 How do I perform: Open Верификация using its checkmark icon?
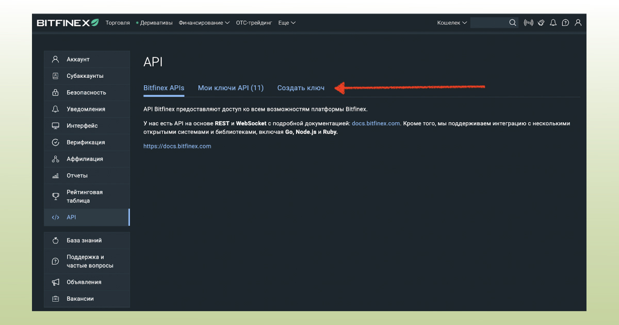point(55,142)
